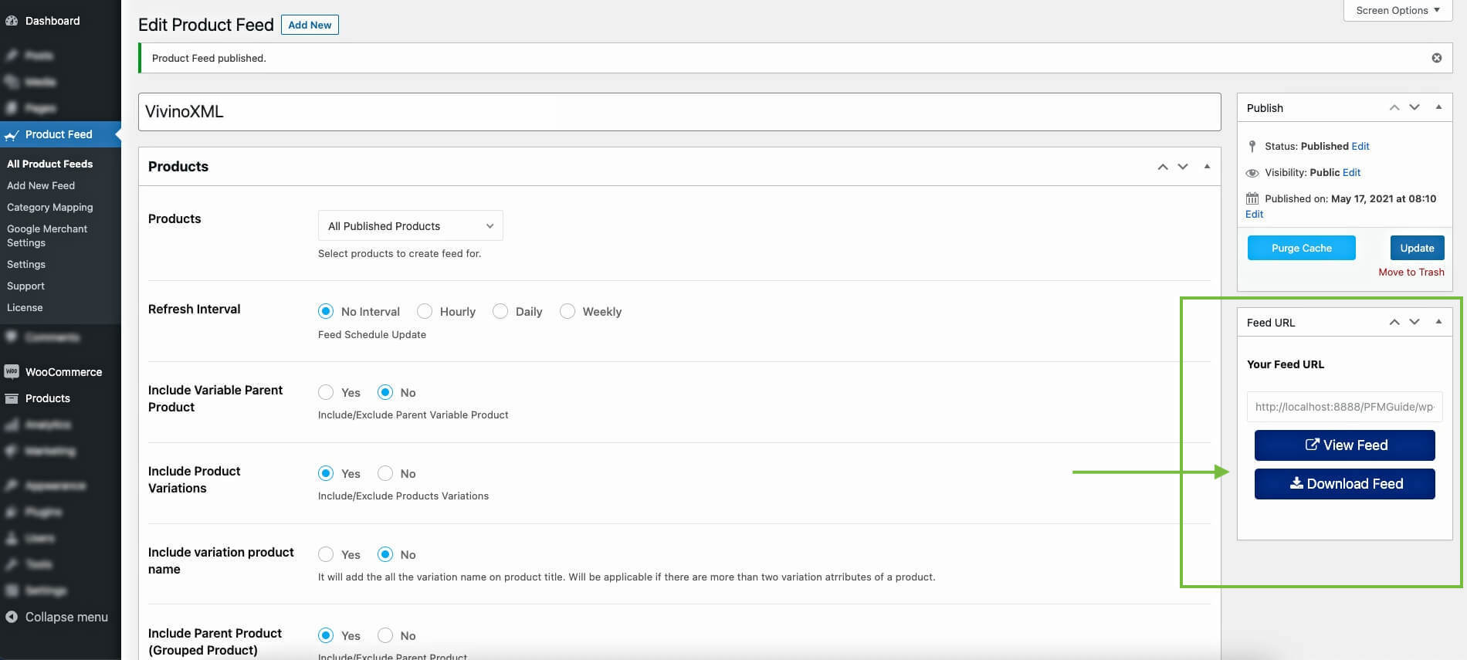This screenshot has height=660, width=1467.
Task: Choose No for Include Parent Product (Grouped)
Action: click(385, 635)
